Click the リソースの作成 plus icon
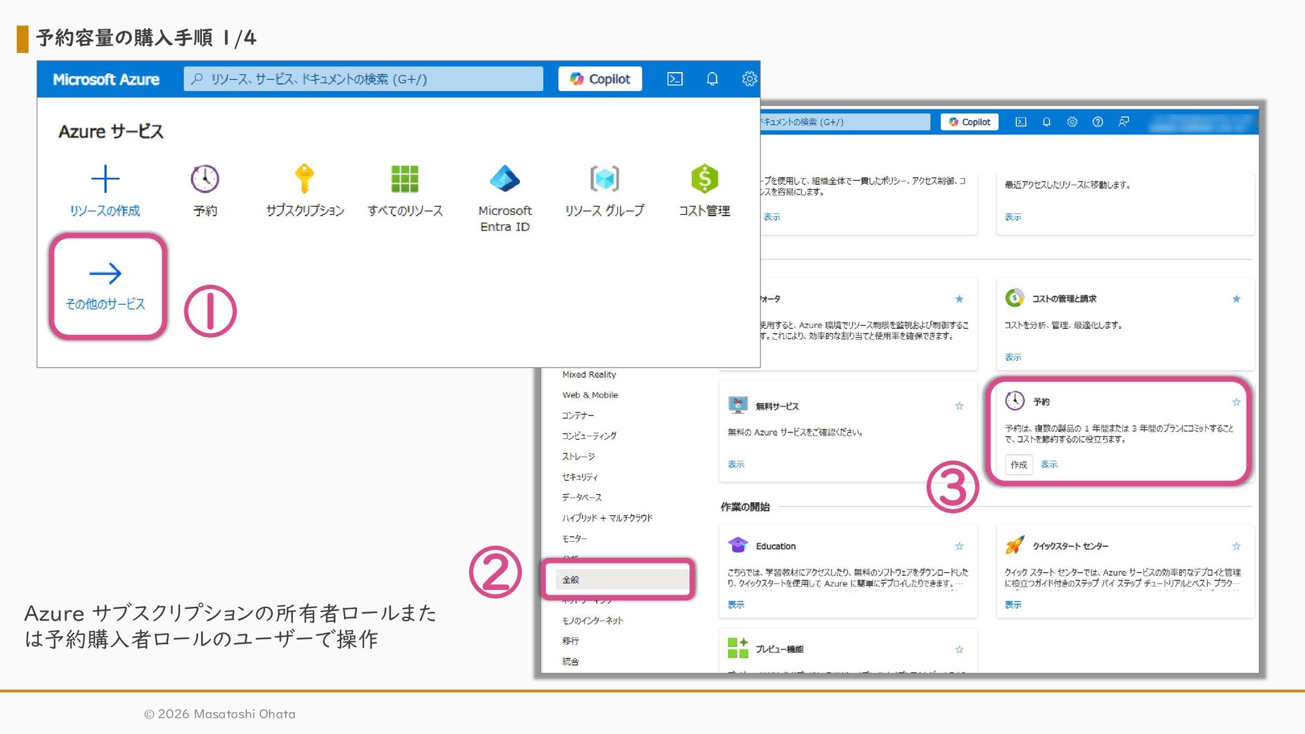Screen dimensions: 1305x734 [x=105, y=179]
